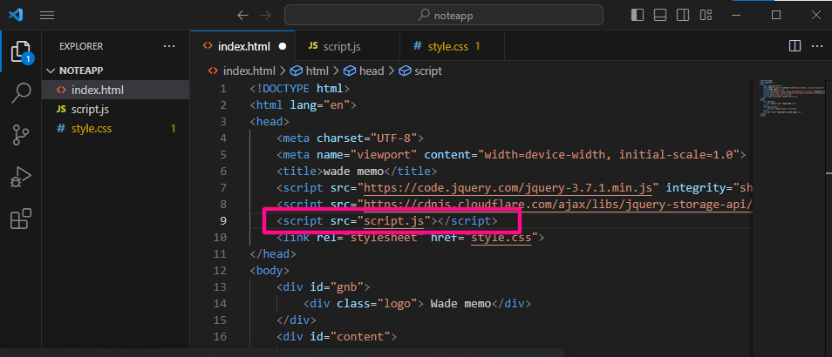
Task: Close the VS Code window
Action: (x=816, y=15)
